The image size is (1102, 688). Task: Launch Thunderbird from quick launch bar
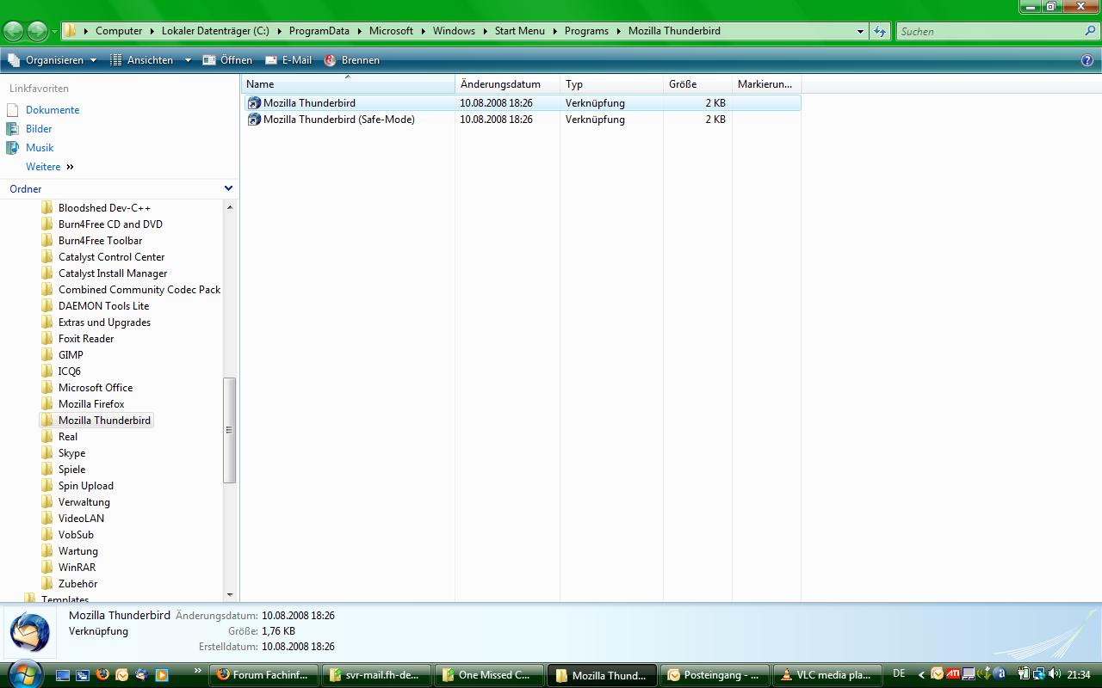point(141,675)
